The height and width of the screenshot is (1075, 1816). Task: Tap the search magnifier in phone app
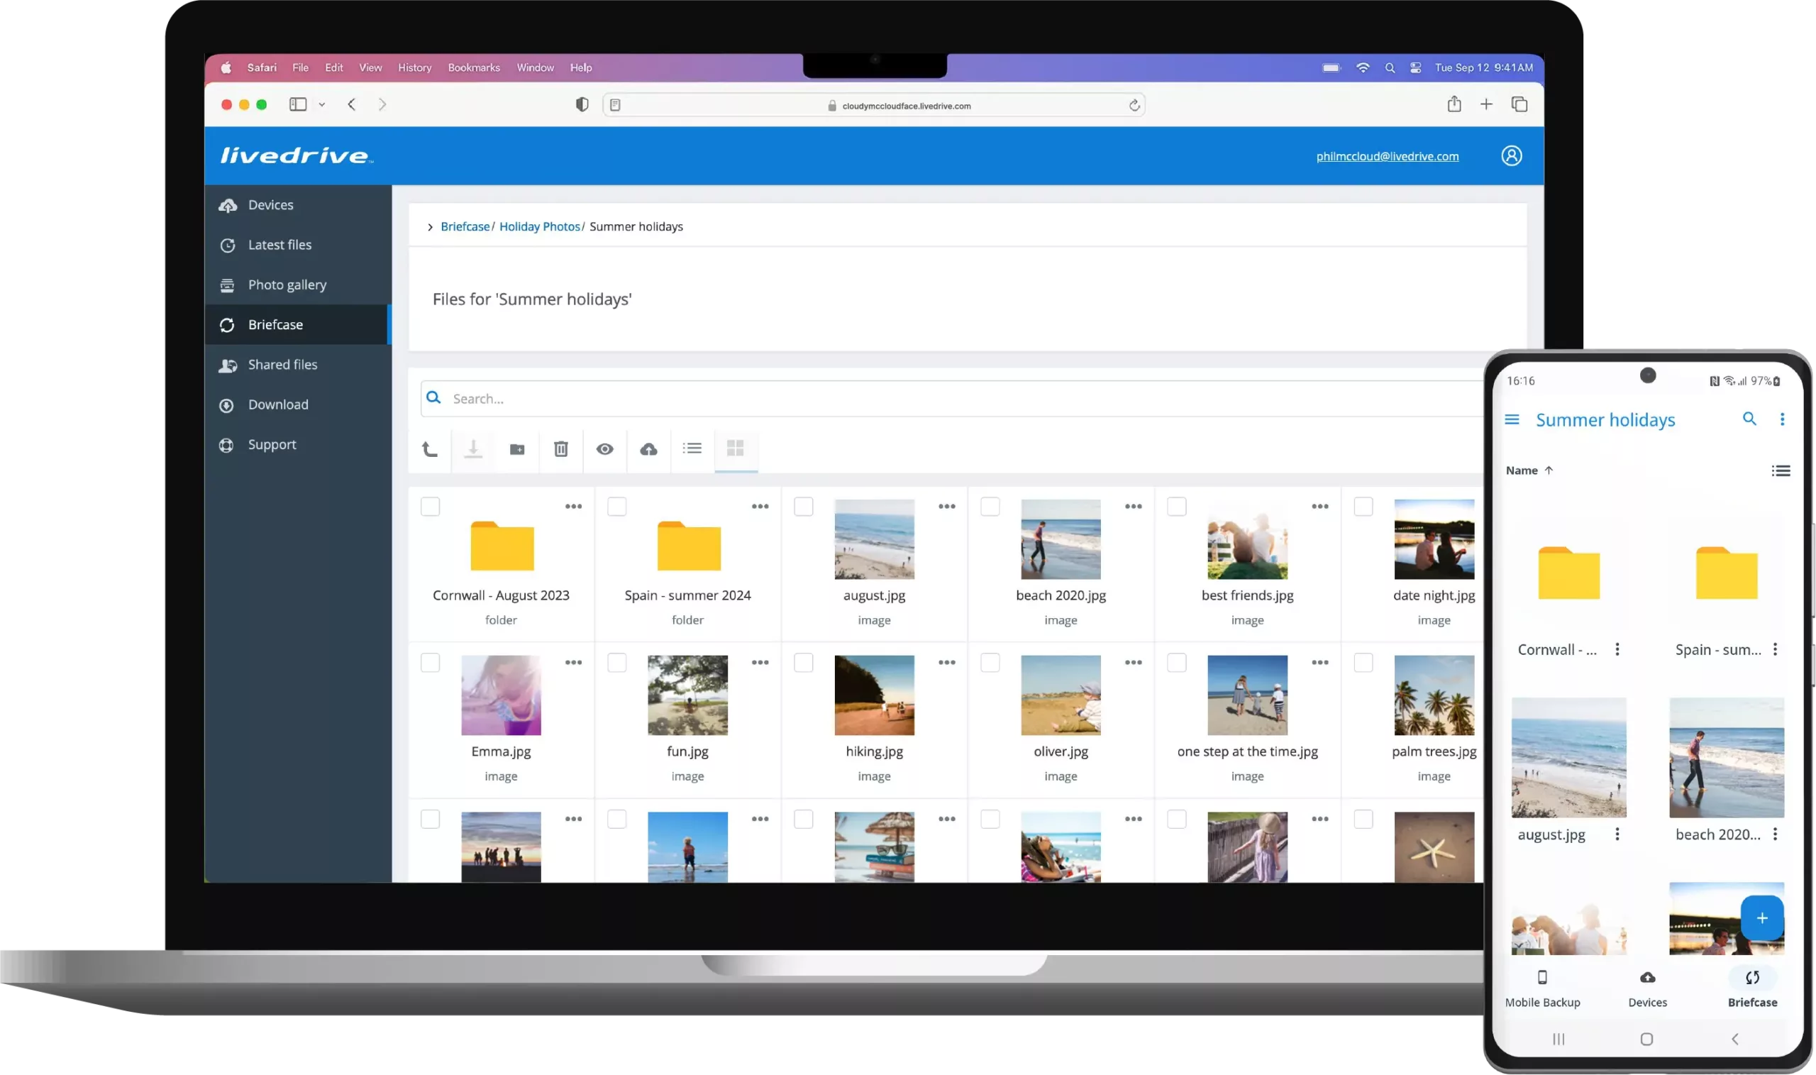tap(1749, 419)
